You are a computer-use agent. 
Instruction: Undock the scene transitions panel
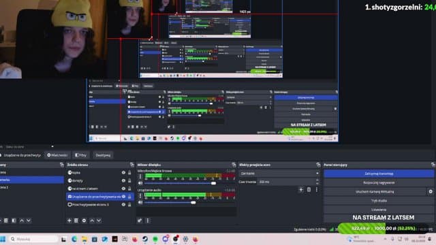pos(318,165)
